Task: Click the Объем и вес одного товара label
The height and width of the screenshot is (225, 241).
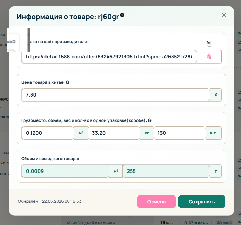Action: (50, 159)
